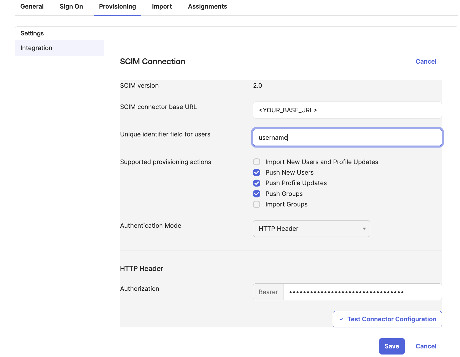
Task: Go to the Import tab
Action: (162, 7)
